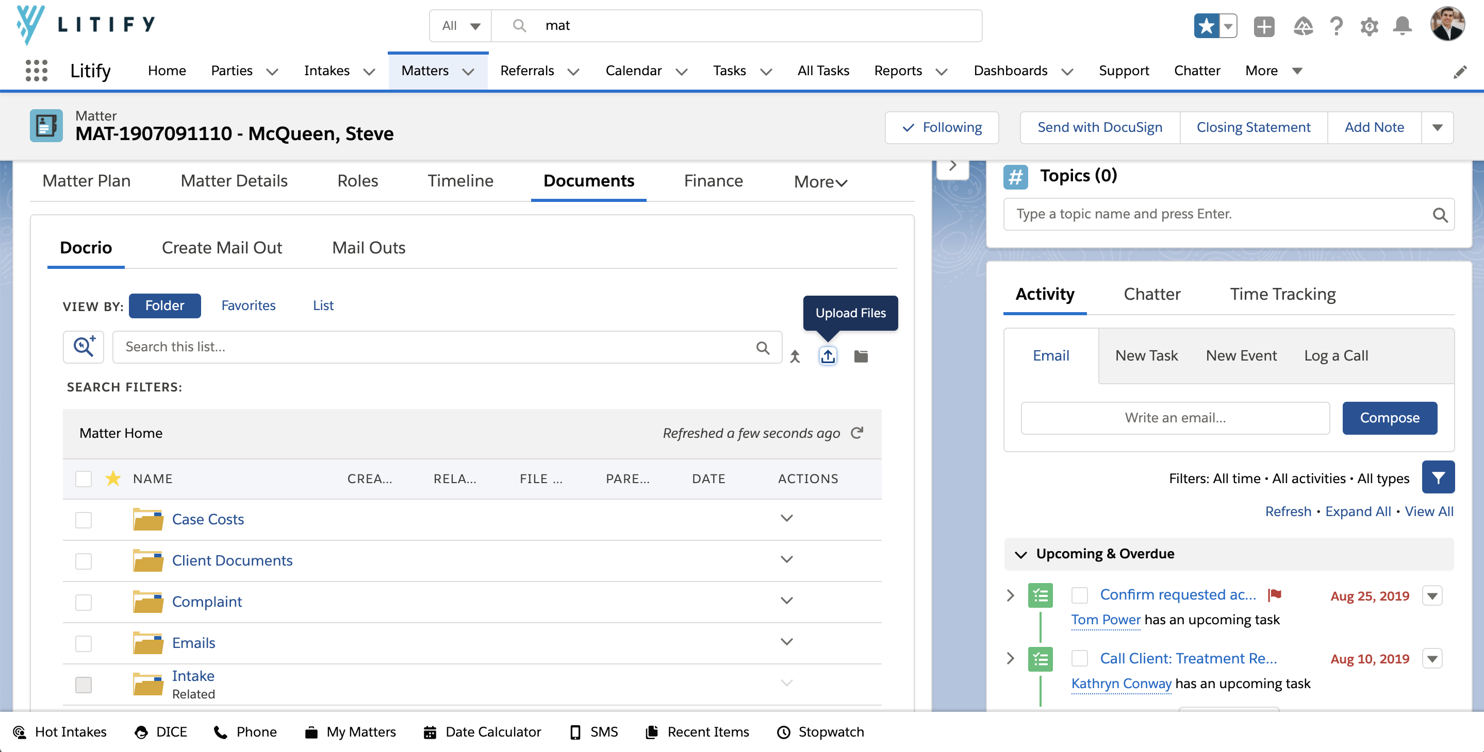Click the activity filter funnel icon
This screenshot has width=1484, height=752.
coord(1438,477)
